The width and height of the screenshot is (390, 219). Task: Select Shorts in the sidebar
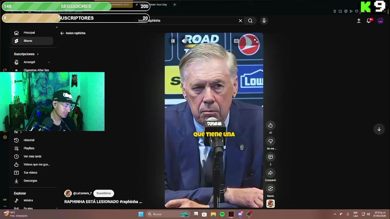pyautogui.click(x=32, y=41)
